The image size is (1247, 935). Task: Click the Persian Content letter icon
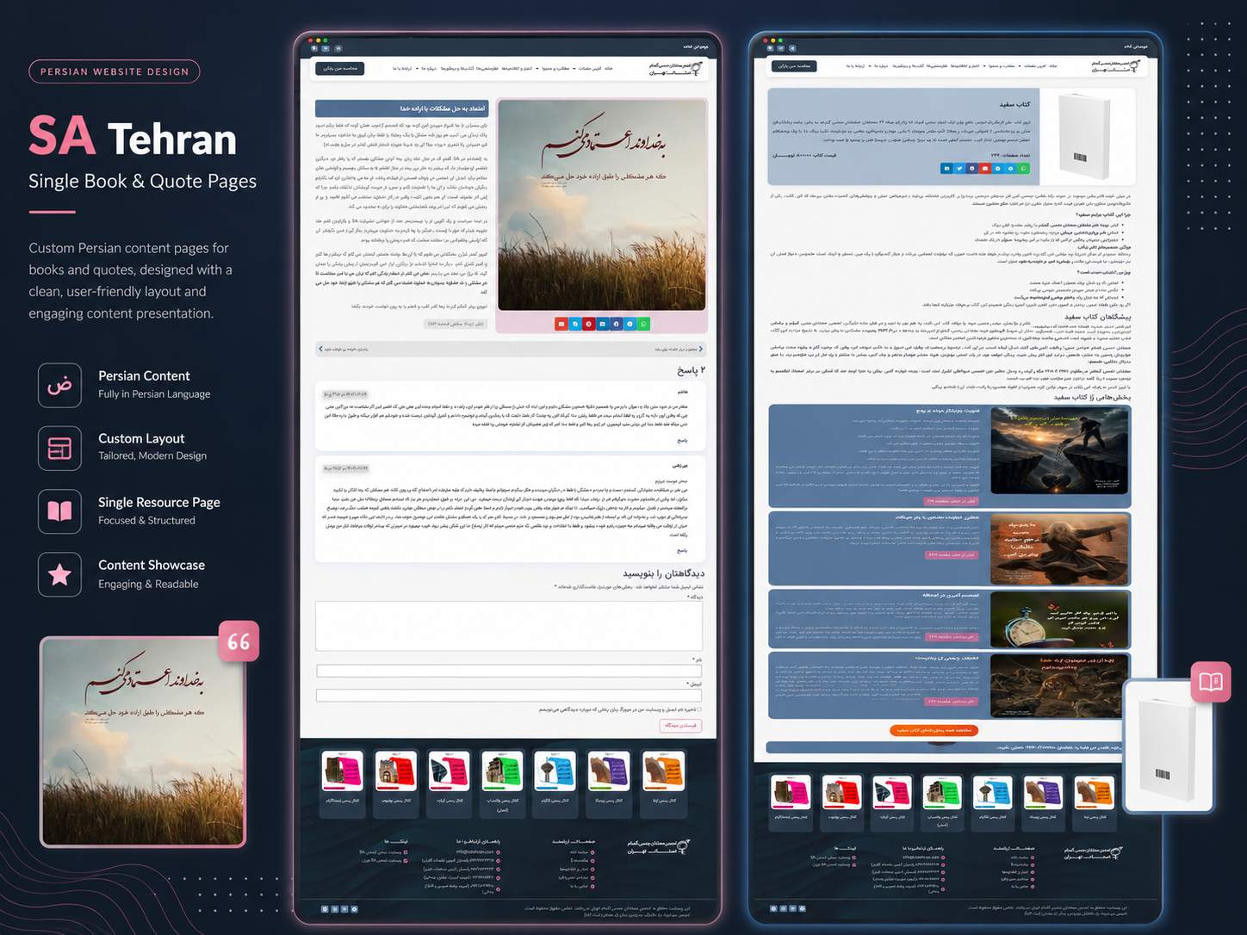tap(59, 385)
